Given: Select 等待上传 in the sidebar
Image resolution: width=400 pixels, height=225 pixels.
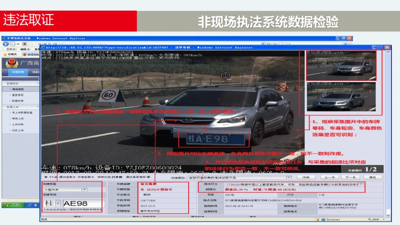Looking at the screenshot, I should click(18, 118).
